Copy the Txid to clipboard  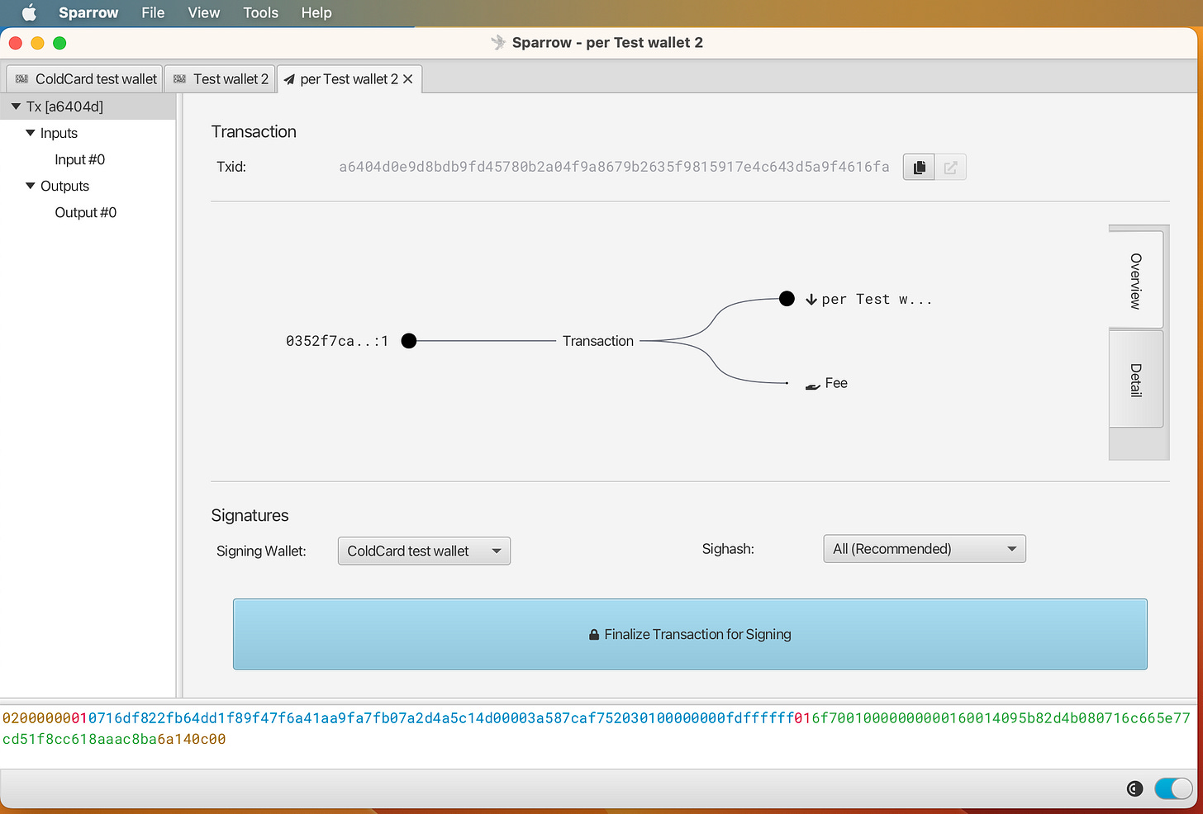[x=919, y=168]
